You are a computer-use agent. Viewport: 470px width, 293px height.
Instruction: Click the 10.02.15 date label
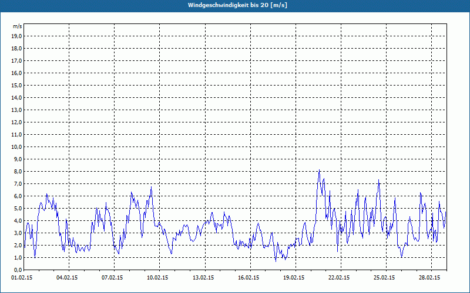click(157, 278)
